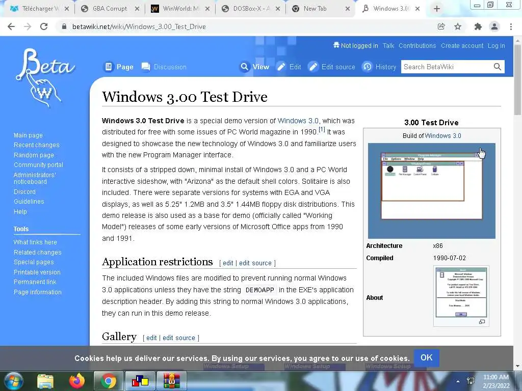522x391 pixels.
Task: Close the New Tab tab
Action: [348, 9]
